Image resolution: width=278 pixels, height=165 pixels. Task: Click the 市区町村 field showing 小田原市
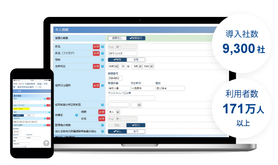pos(143,88)
